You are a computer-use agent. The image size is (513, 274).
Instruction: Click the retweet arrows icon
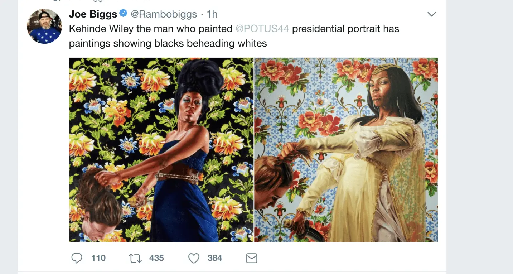click(x=135, y=258)
